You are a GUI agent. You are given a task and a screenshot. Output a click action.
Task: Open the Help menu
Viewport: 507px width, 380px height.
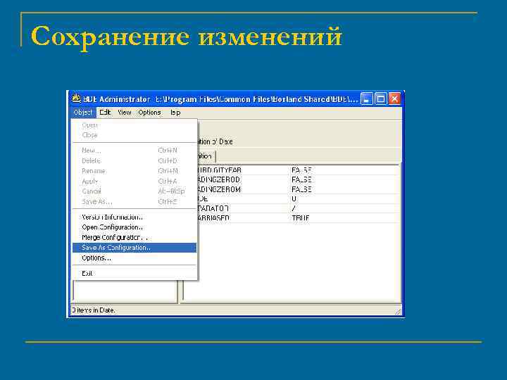pos(175,113)
